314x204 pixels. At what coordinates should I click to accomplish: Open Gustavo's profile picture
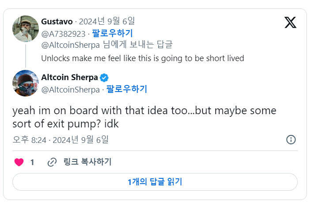pos(25,29)
